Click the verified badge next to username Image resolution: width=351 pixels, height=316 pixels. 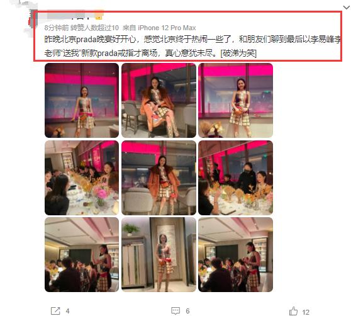click(x=99, y=17)
